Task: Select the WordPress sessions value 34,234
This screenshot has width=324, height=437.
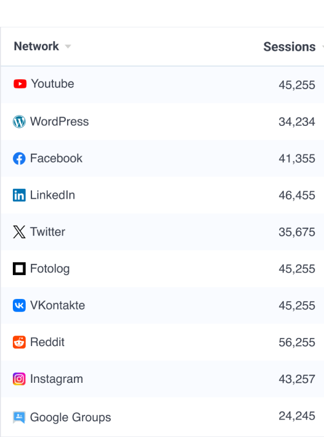Action: [x=297, y=122]
